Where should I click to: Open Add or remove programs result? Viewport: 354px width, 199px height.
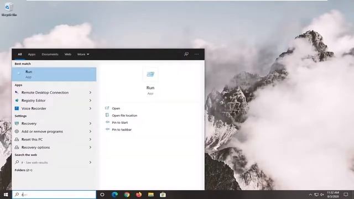[x=42, y=132]
